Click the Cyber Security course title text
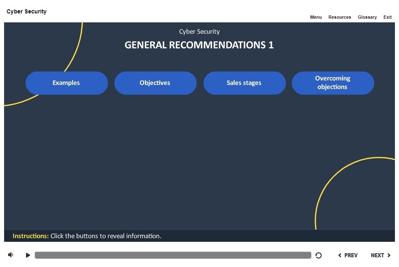 pyautogui.click(x=26, y=11)
